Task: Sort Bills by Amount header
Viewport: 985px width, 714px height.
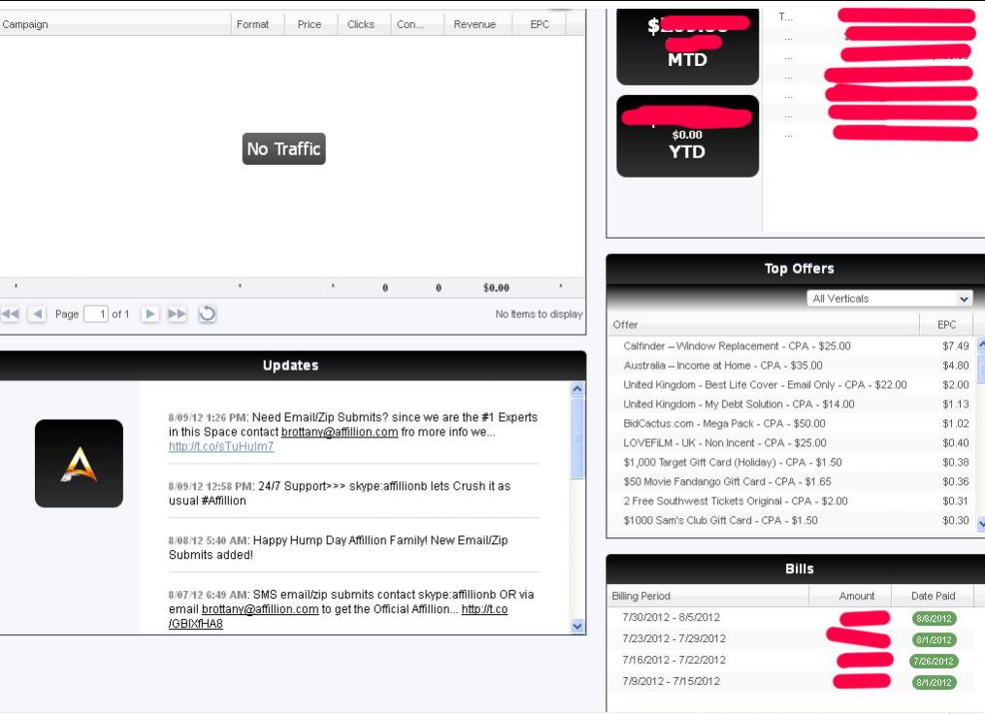Action: (850, 596)
